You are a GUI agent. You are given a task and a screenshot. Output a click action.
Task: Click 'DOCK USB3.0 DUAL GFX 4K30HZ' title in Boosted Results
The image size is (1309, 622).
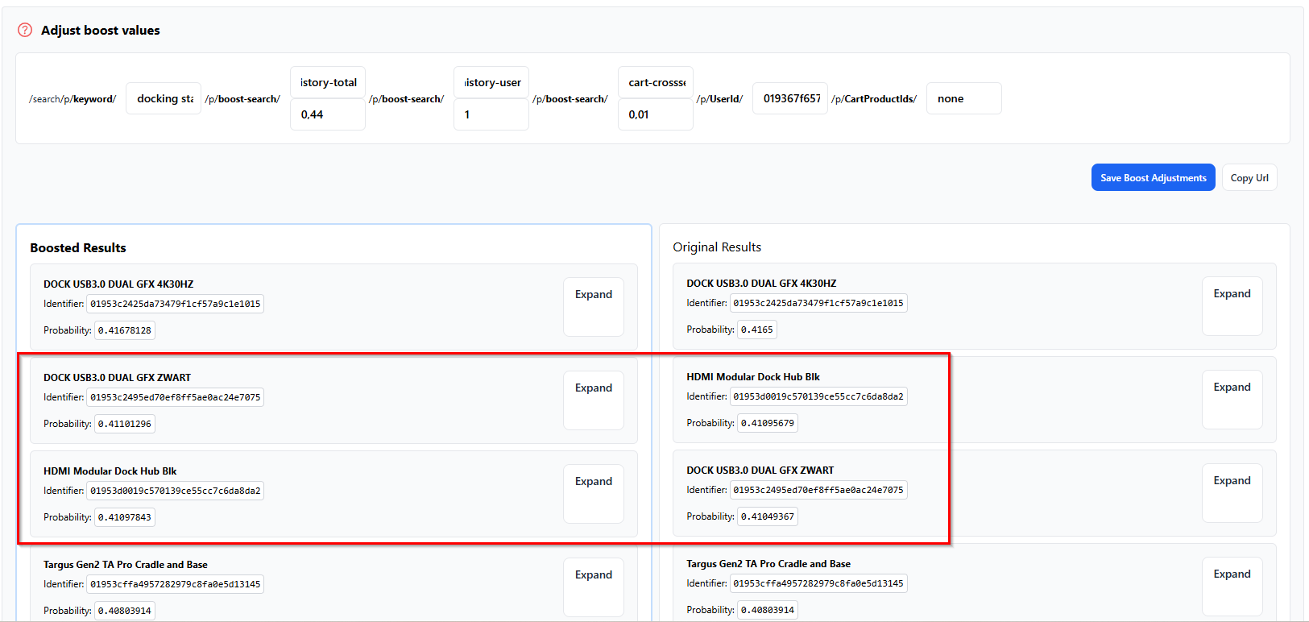[118, 284]
